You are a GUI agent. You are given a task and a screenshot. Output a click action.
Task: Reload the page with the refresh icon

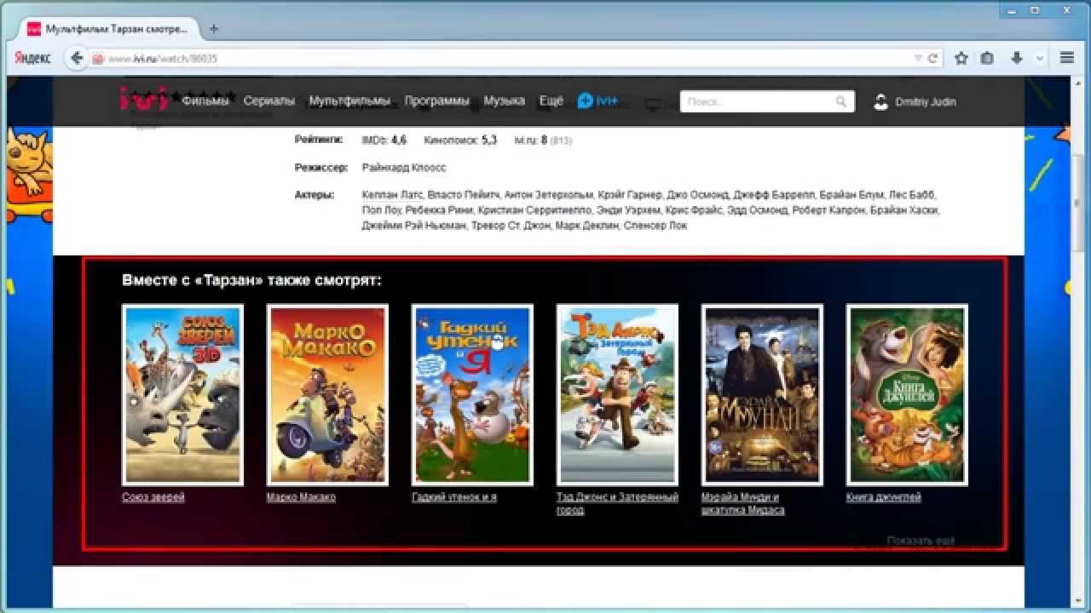(932, 59)
